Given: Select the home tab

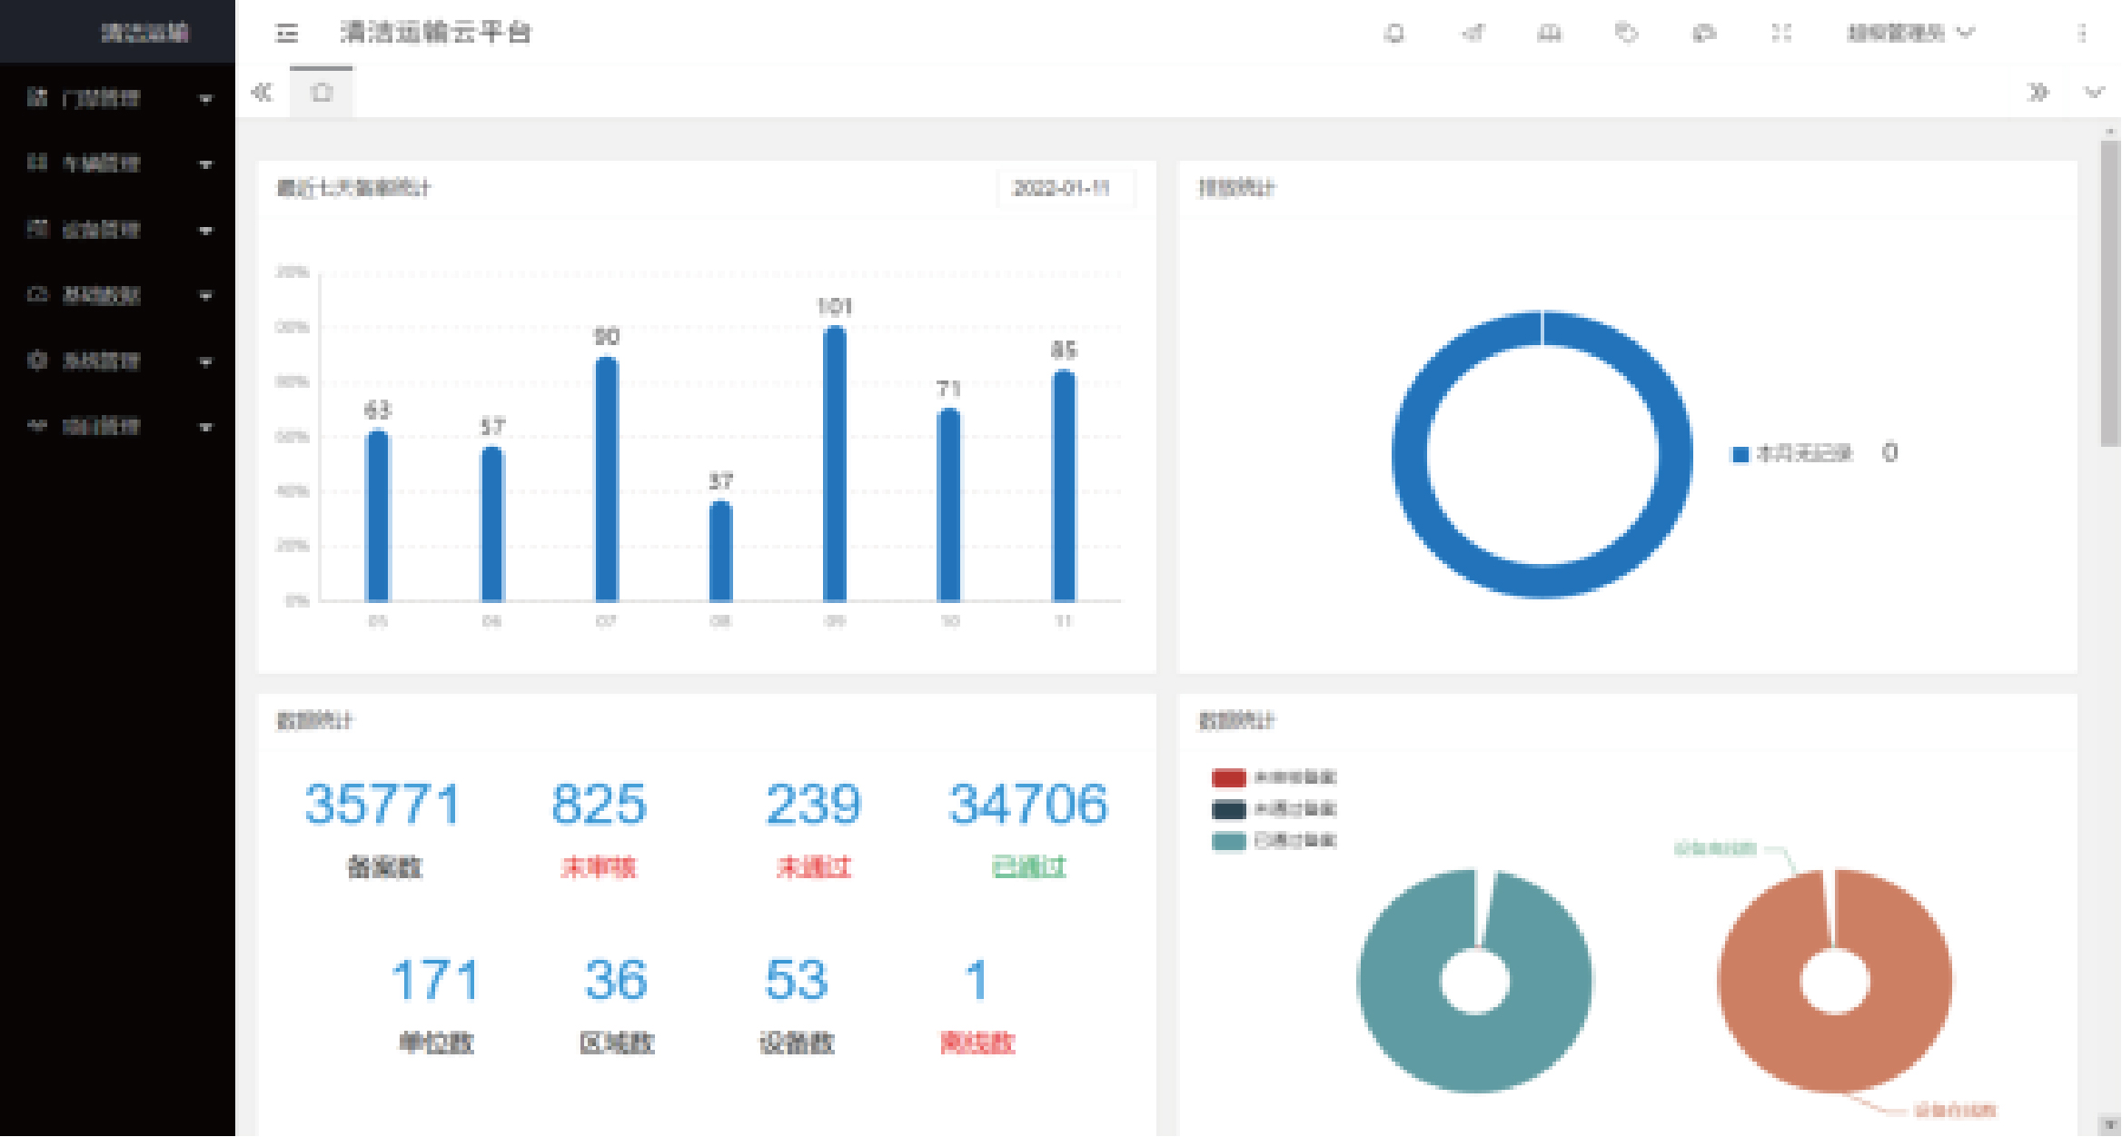Looking at the screenshot, I should [322, 92].
